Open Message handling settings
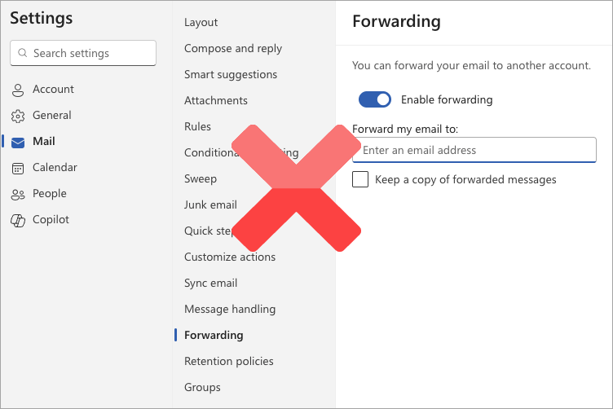The image size is (613, 409). tap(230, 309)
